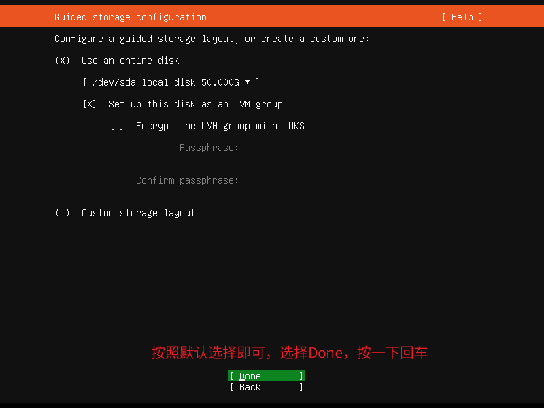Click the 'Configure a guided storage layout' description
This screenshot has width=544, height=408.
tap(212, 39)
